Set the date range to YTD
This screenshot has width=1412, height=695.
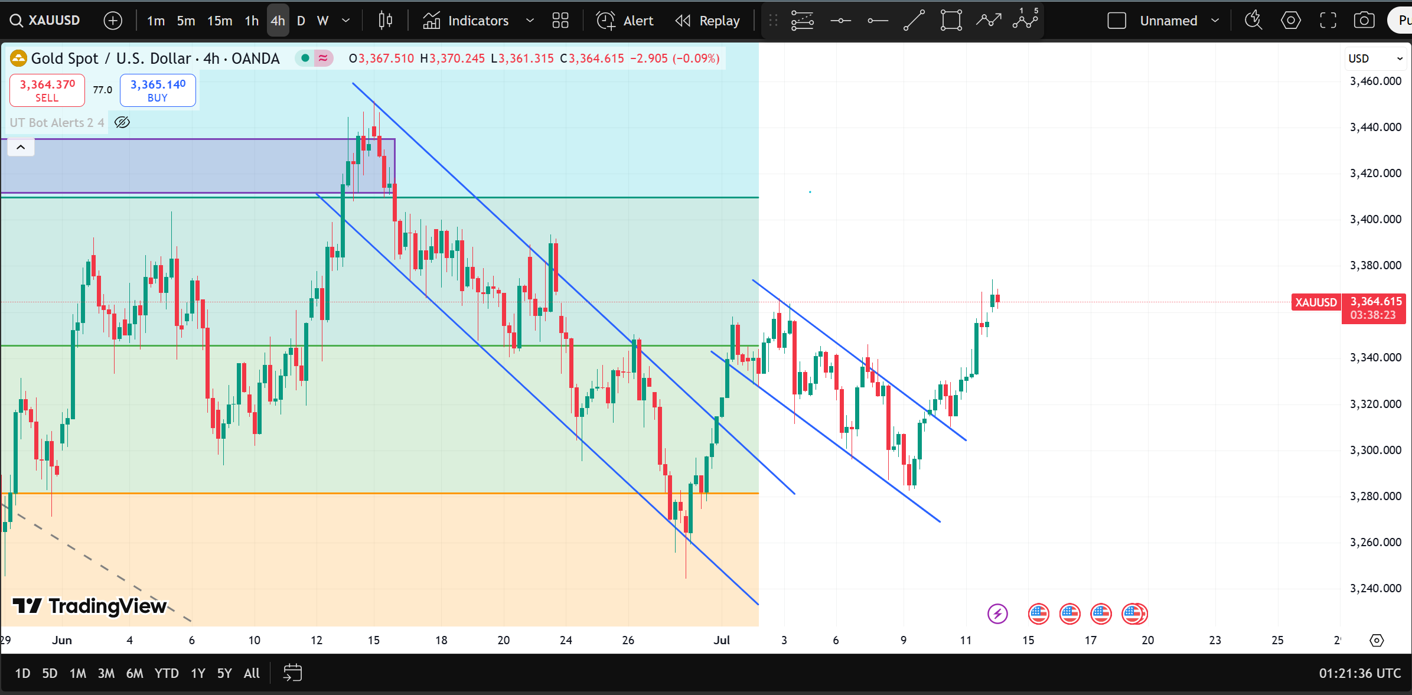[x=167, y=673]
